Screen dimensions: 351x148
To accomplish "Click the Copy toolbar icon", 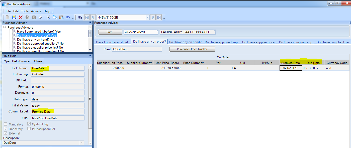I will 55,17.
